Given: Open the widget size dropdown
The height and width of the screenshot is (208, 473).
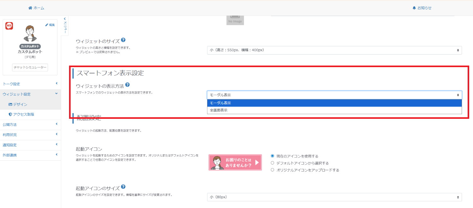Looking at the screenshot, I should click(x=334, y=50).
